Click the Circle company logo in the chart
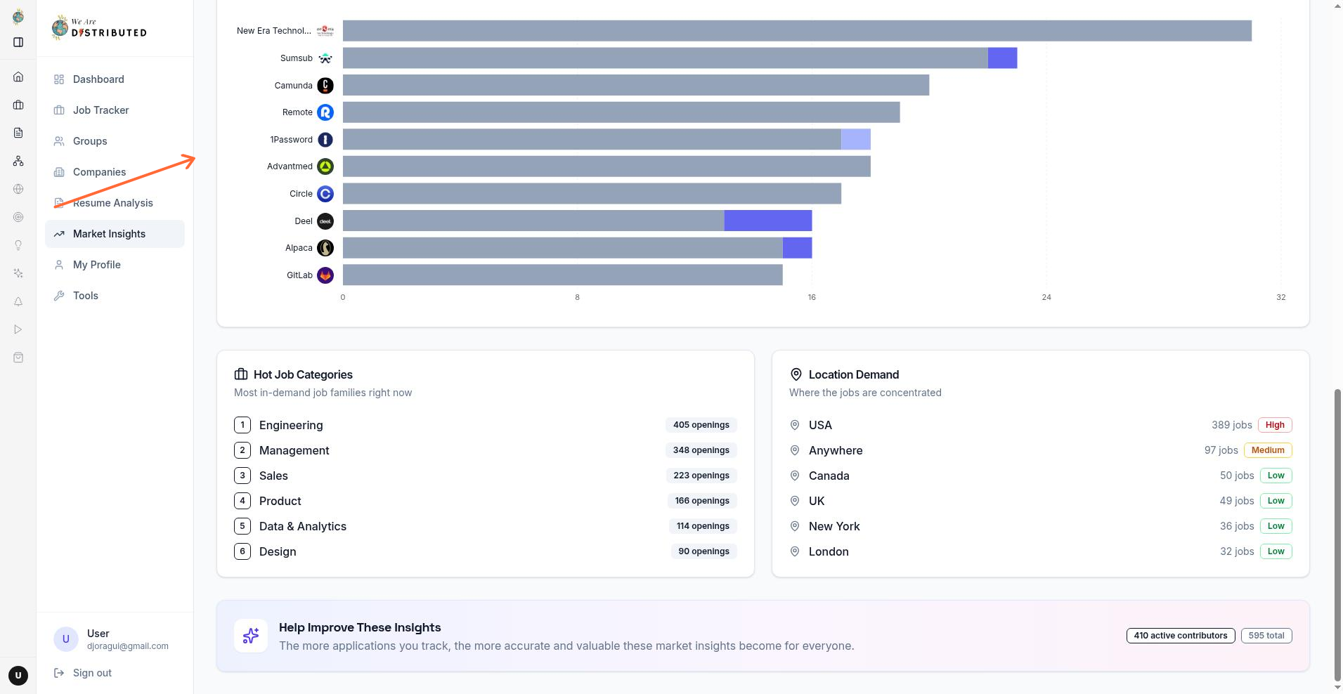1343x694 pixels. point(325,194)
